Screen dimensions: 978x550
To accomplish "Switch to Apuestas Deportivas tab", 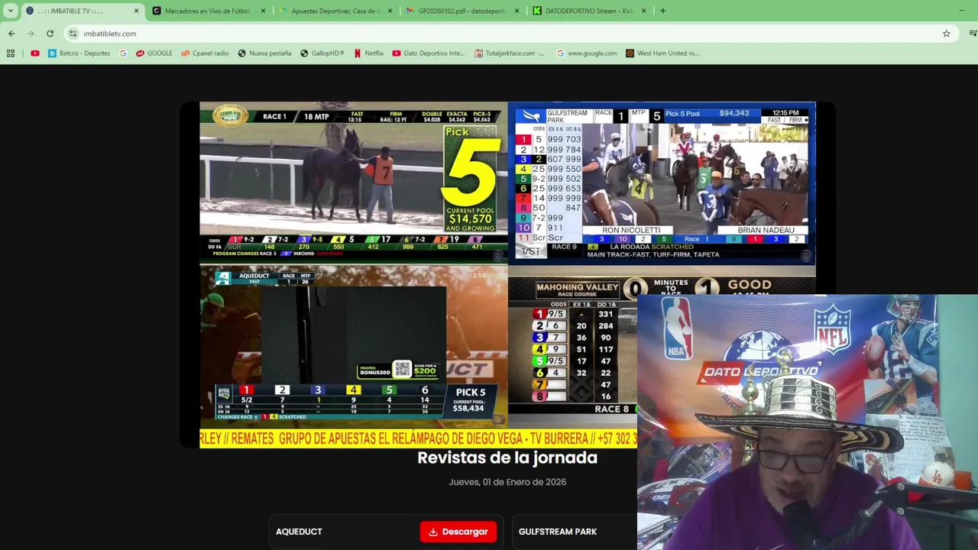I will point(336,11).
